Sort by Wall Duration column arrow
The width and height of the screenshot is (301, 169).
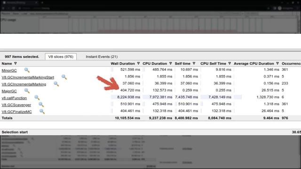coord(138,63)
